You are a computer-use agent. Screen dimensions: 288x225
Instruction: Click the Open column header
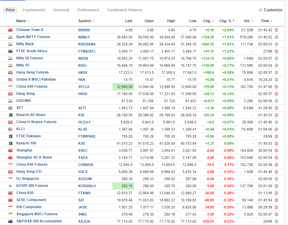(x=149, y=21)
